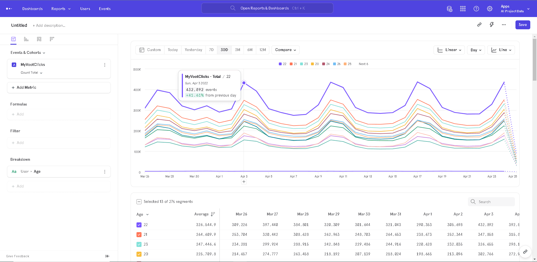Open the Reports dropdown menu
The image size is (537, 262).
(x=61, y=9)
